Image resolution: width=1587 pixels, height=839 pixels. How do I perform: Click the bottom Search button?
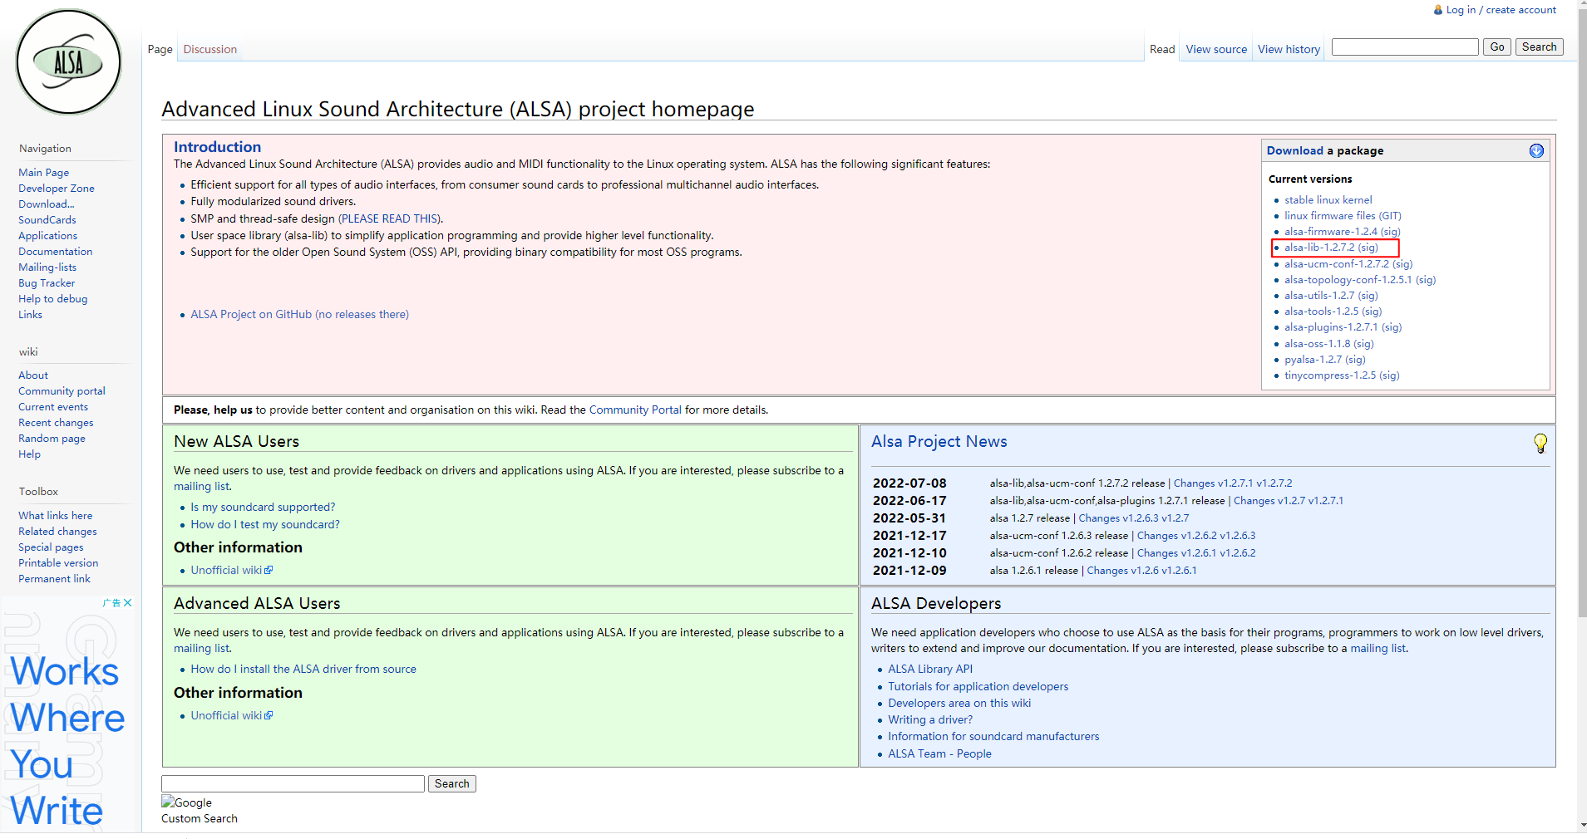tap(451, 783)
